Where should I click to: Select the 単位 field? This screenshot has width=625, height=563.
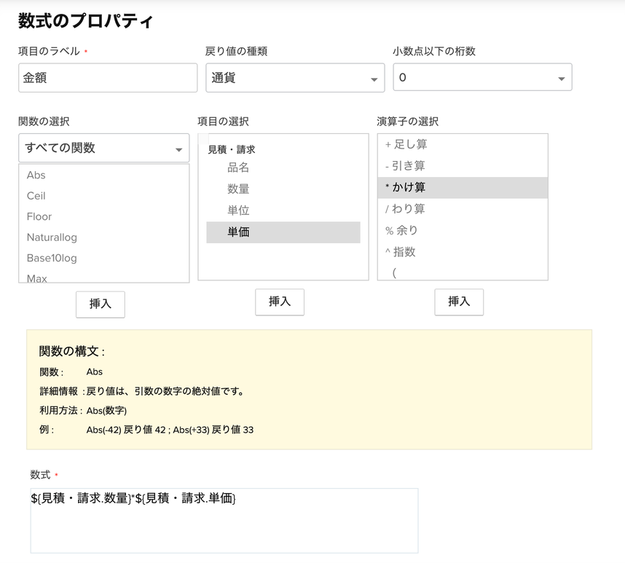pos(238,210)
